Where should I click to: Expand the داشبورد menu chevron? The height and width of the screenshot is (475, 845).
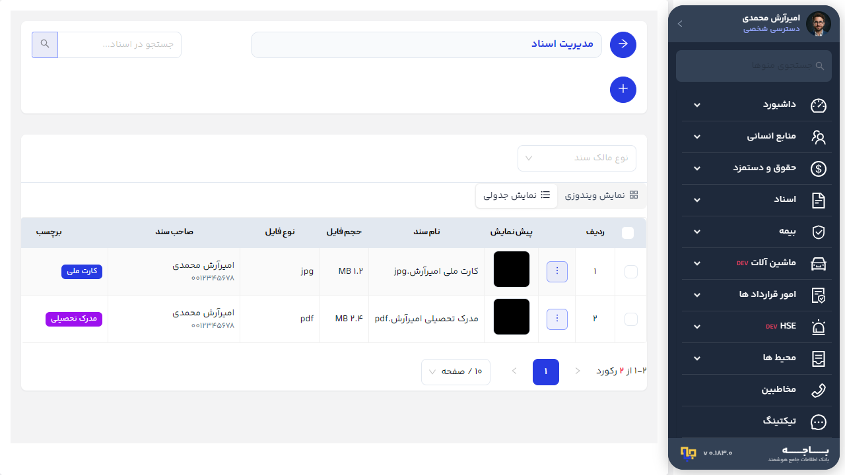coord(697,106)
